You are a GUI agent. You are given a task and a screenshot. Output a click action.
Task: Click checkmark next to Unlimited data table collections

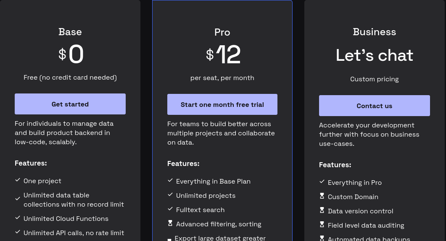pos(18,199)
